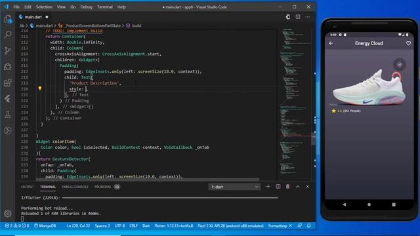Click main.dart in the breadcrumb
Screen dimensions: 420x236
point(44,26)
